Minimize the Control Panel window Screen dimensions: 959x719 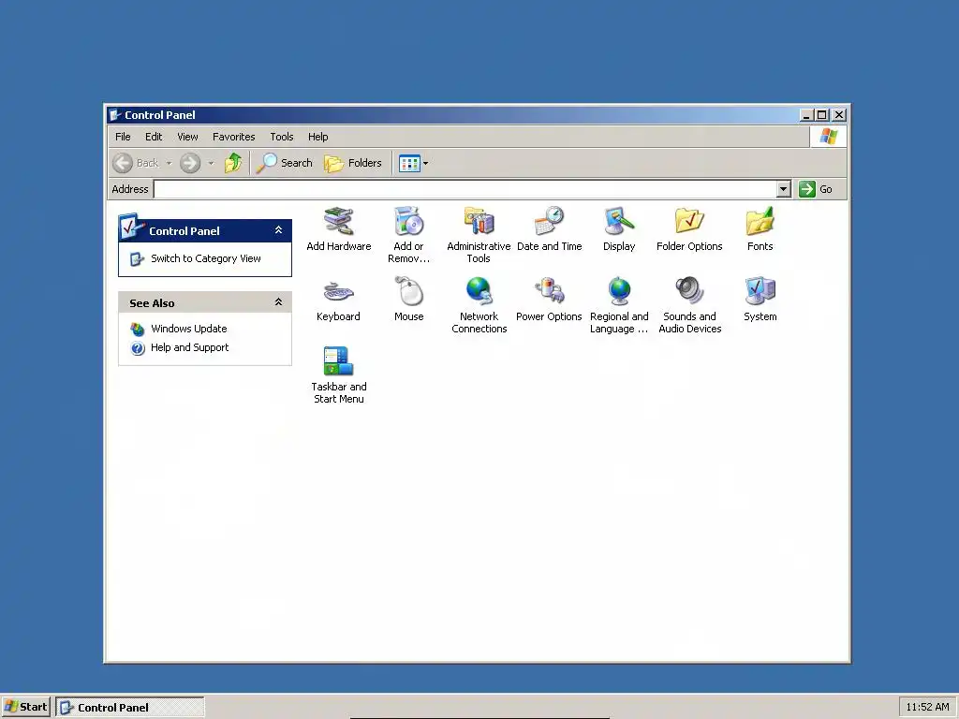click(807, 115)
